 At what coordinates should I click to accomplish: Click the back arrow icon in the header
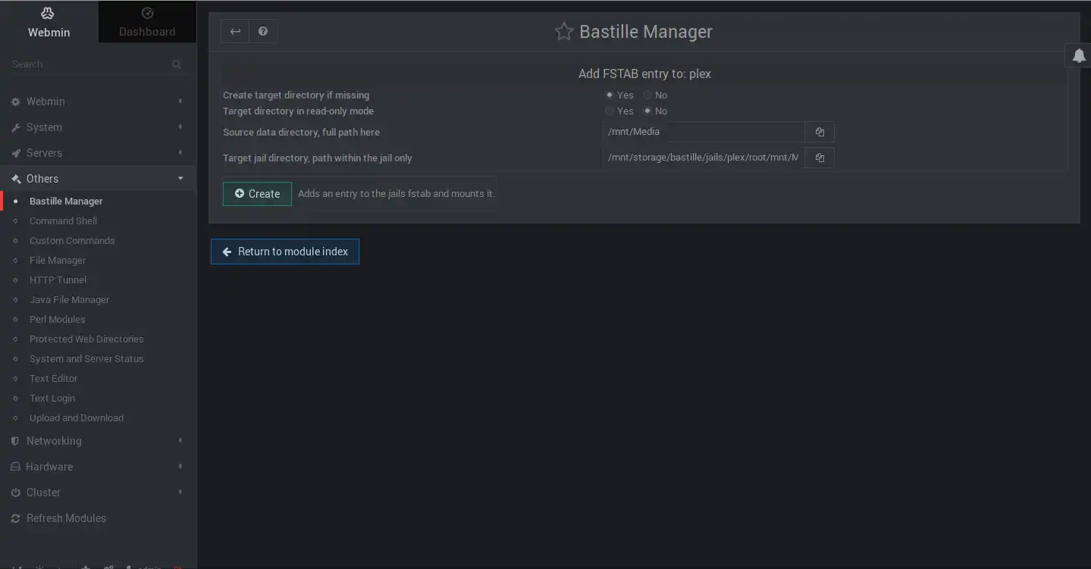click(235, 31)
